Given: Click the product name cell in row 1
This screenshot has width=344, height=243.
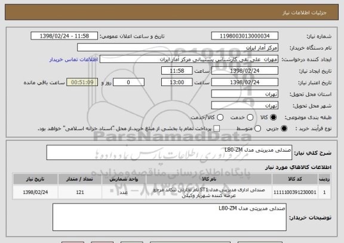Looking at the screenshot, I should click(209, 192).
